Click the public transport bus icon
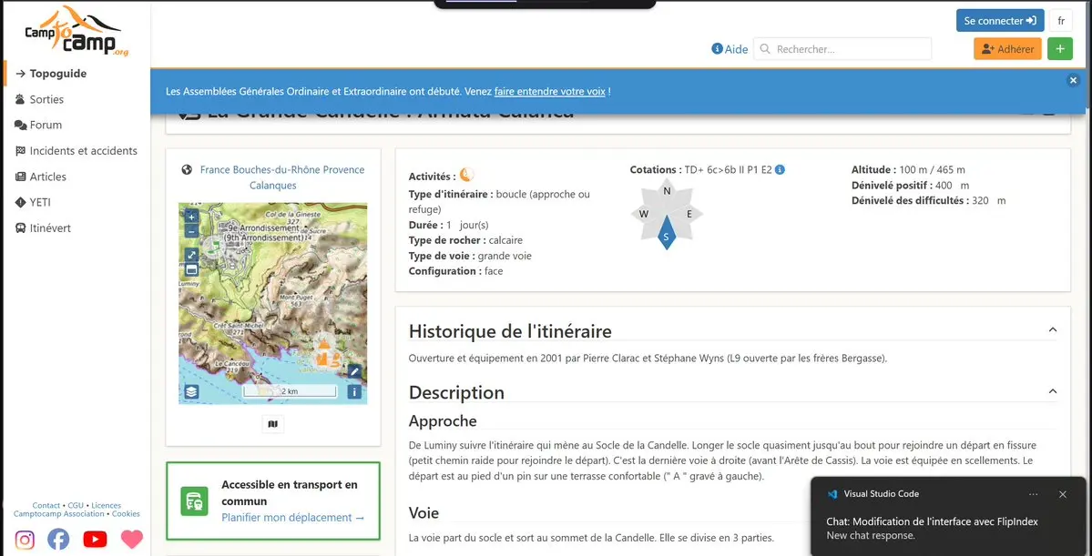The height and width of the screenshot is (556, 1092). (x=194, y=501)
